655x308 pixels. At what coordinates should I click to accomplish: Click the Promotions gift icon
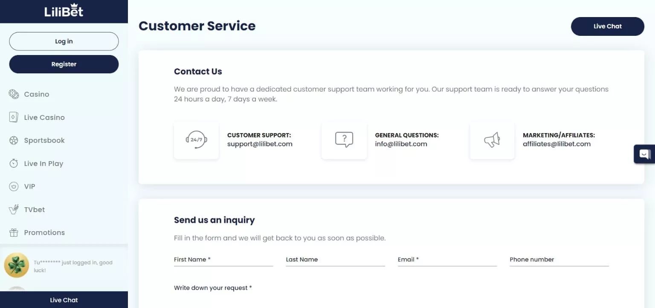point(14,232)
